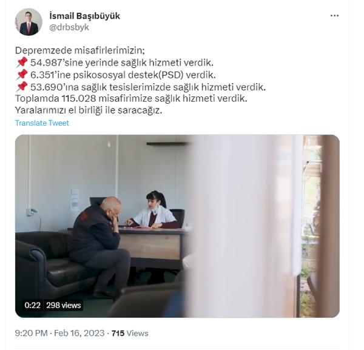Open the @drbsbyk handle link
The width and height of the screenshot is (364, 350).
(69, 27)
